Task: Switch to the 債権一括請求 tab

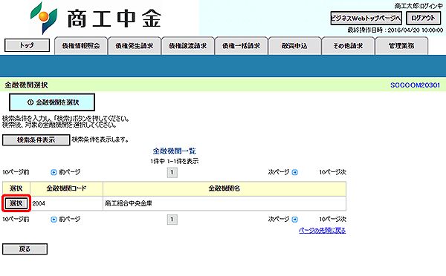Action: [x=241, y=46]
